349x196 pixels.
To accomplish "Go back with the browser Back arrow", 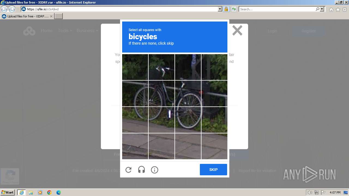I will click(x=4, y=9).
